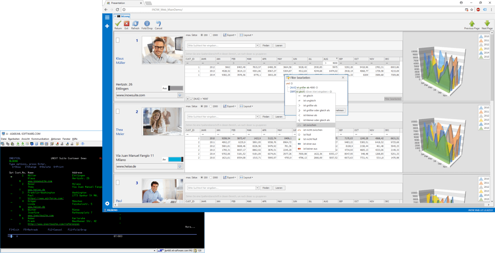Open Layout dropdown in Thea Meier panel
Screen dimensions: 495x253
click(x=246, y=106)
